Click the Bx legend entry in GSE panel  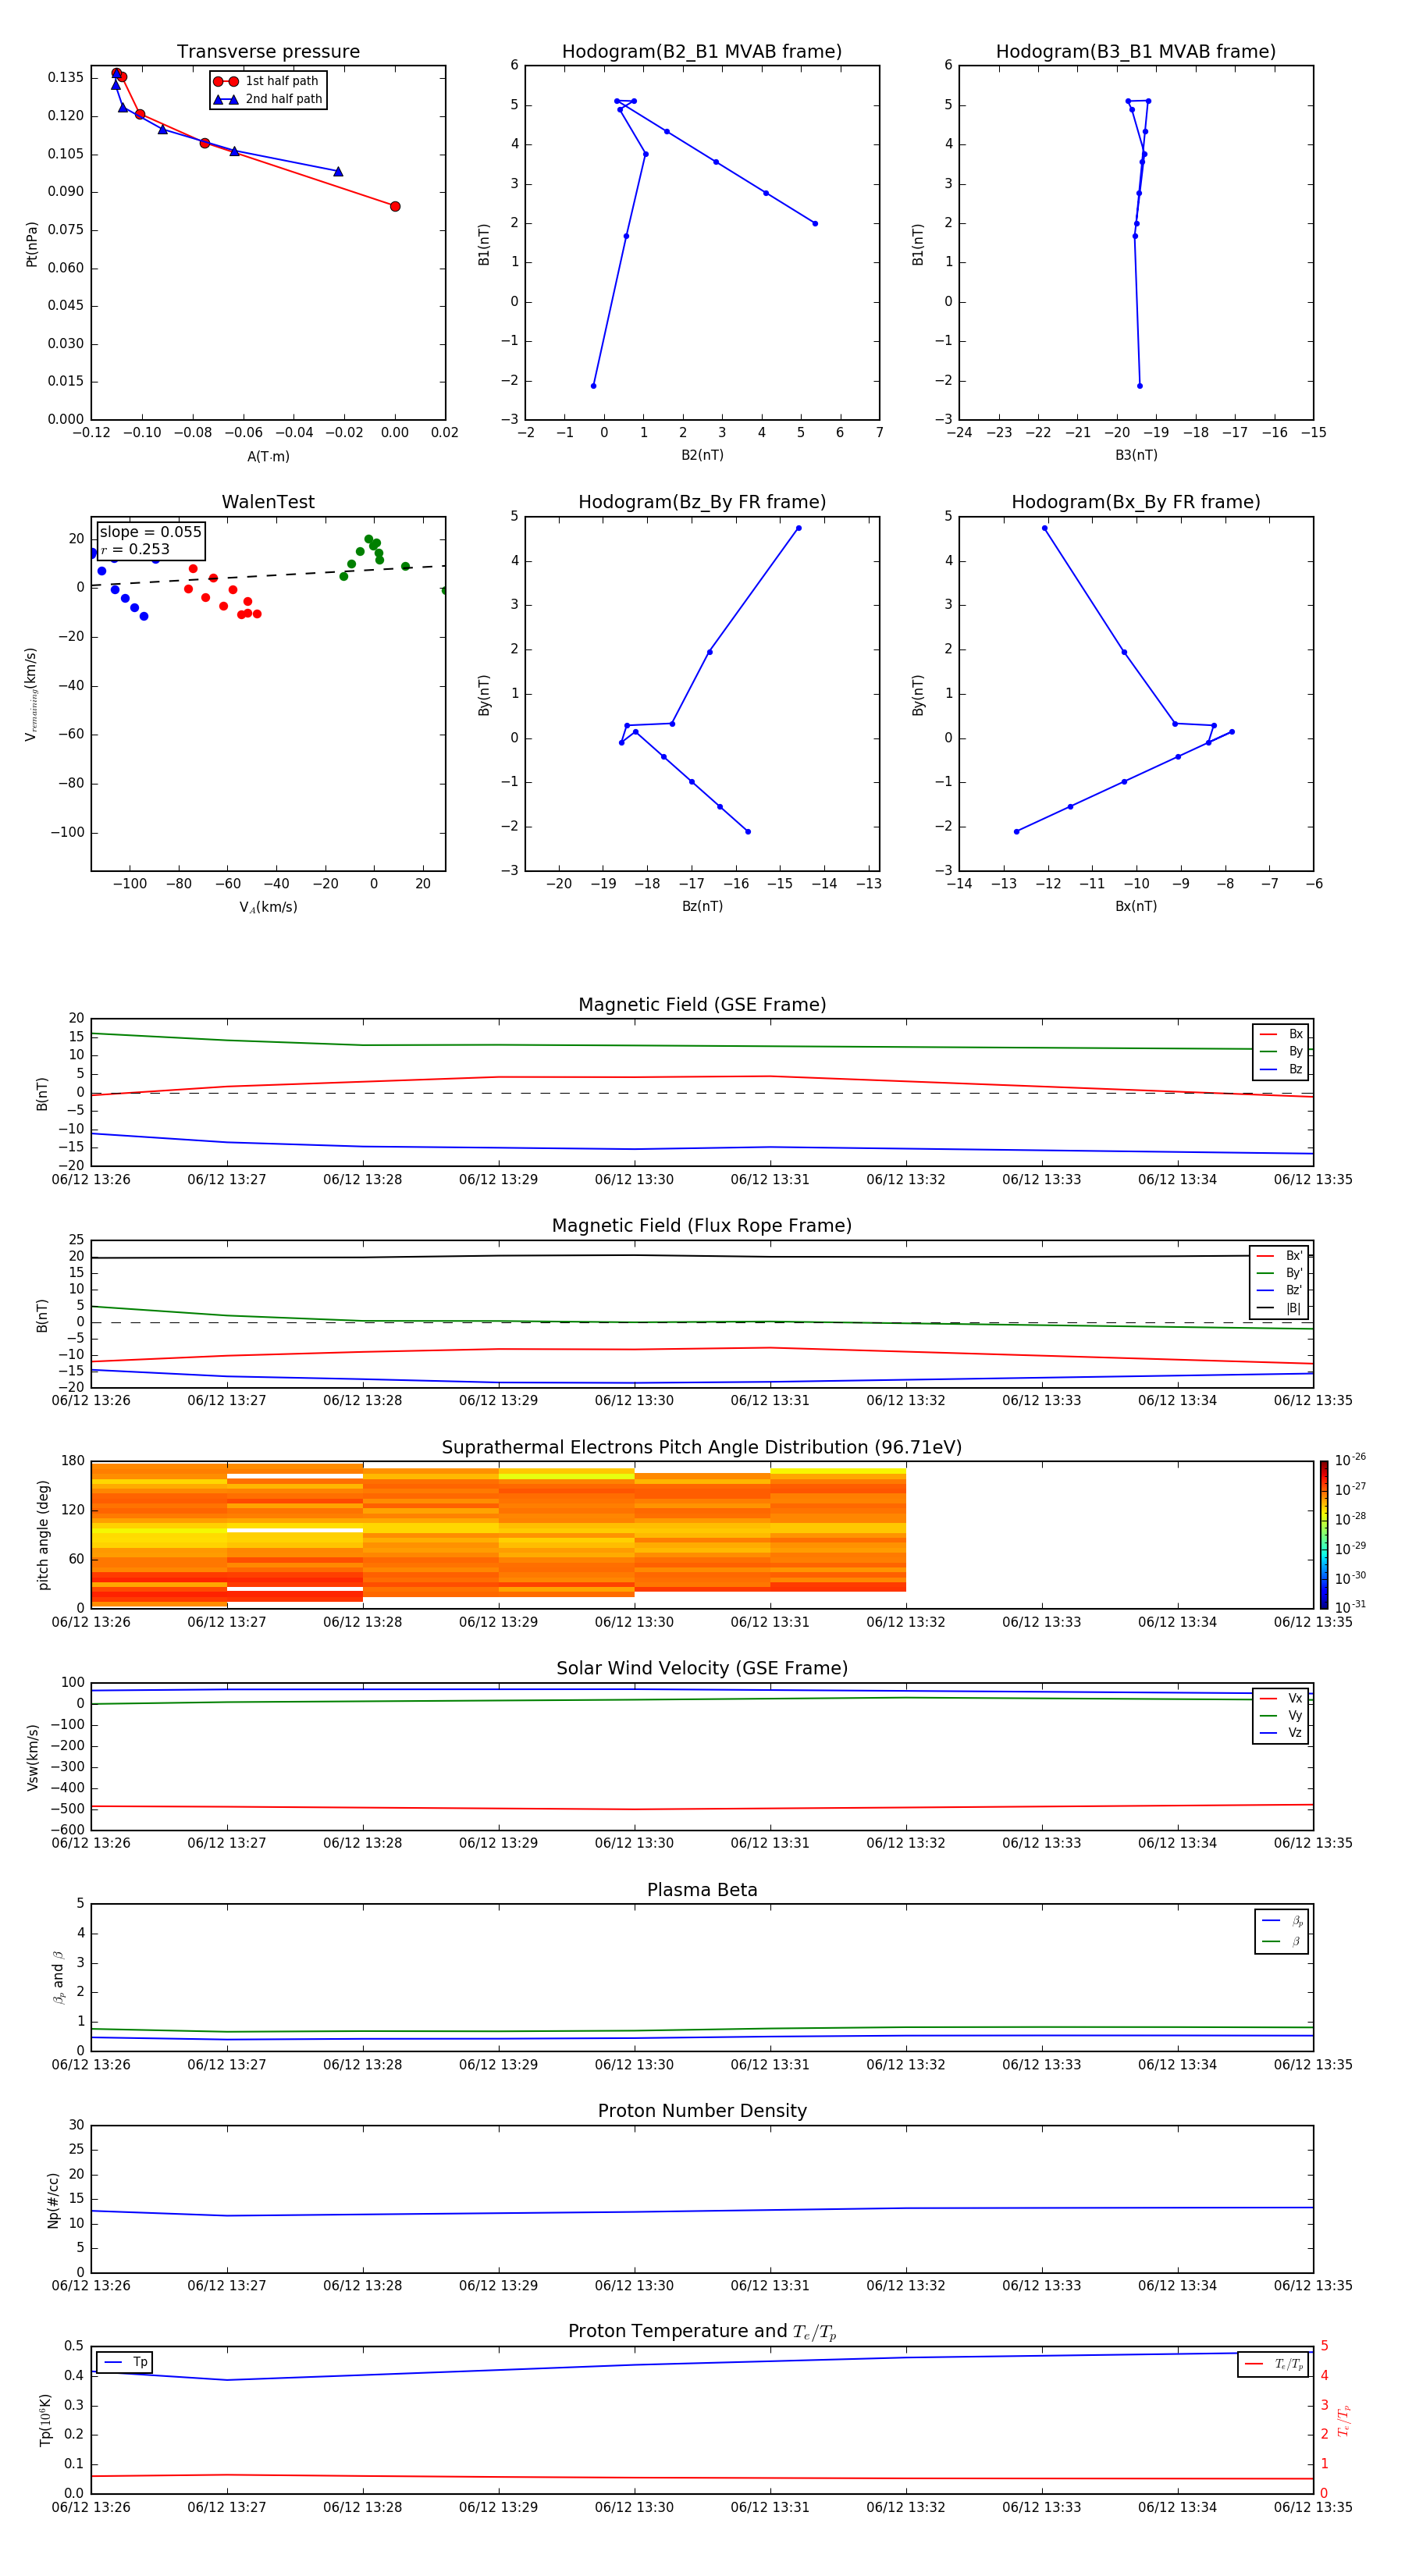click(x=1281, y=1034)
